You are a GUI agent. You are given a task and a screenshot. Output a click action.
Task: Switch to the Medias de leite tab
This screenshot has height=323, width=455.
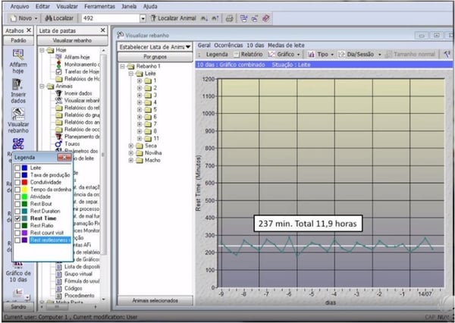click(x=286, y=45)
